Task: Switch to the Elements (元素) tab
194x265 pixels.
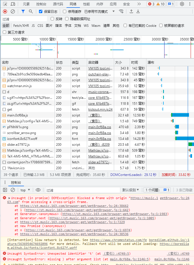Action: (26, 4)
